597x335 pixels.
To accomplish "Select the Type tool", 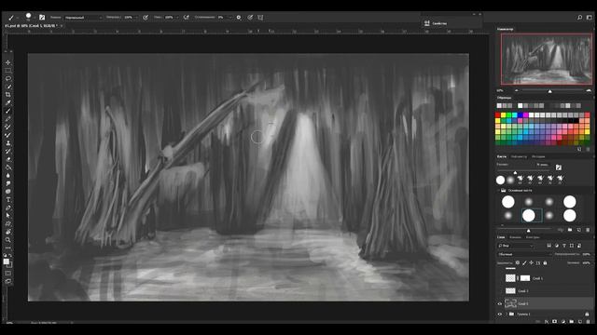I will [x=8, y=200].
